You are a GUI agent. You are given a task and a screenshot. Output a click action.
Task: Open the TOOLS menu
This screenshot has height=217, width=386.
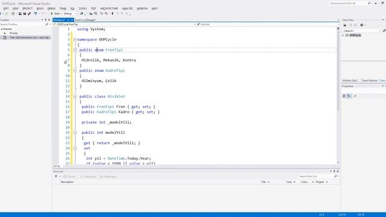(x=83, y=8)
